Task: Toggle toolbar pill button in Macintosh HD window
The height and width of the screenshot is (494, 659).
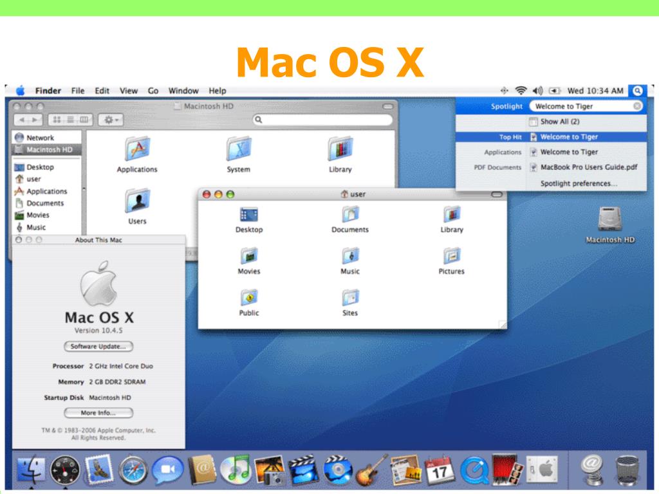Action: 388,107
